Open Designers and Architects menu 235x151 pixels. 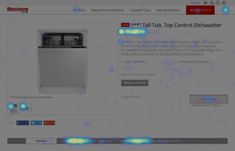108,10
